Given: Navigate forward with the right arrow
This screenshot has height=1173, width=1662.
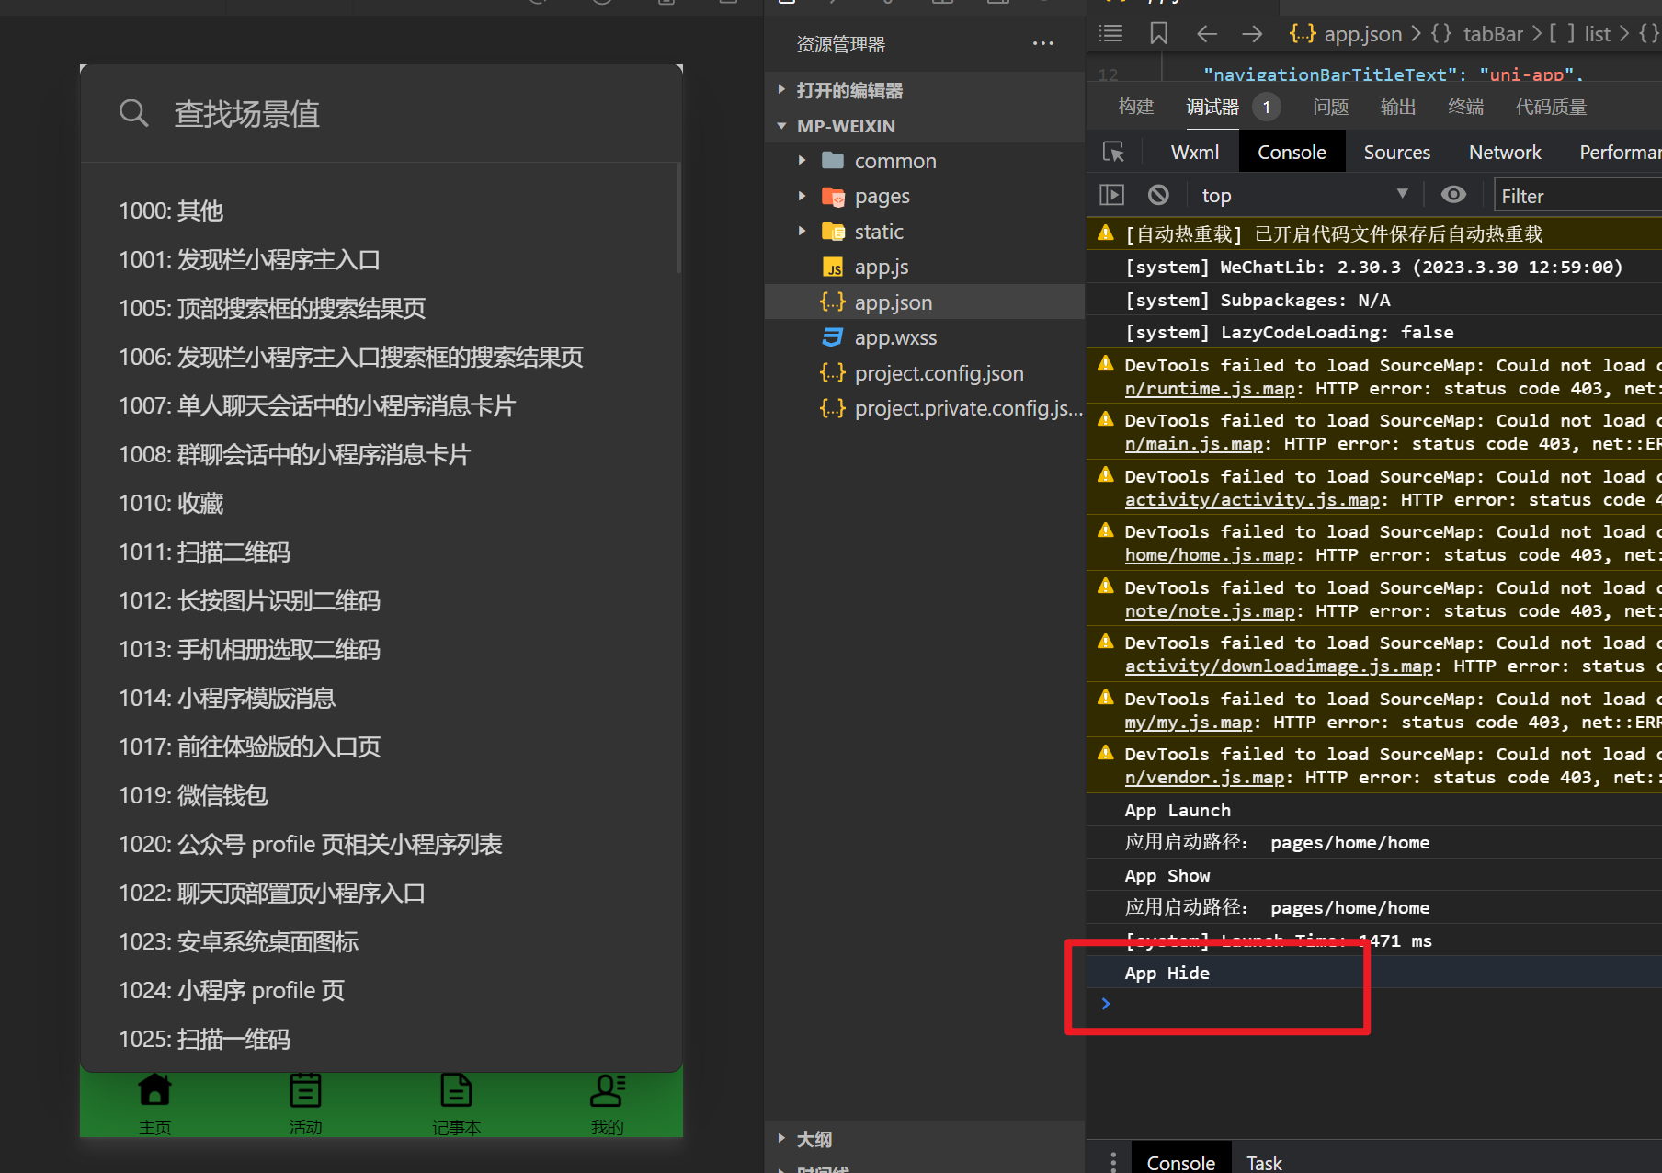Looking at the screenshot, I should (1252, 34).
